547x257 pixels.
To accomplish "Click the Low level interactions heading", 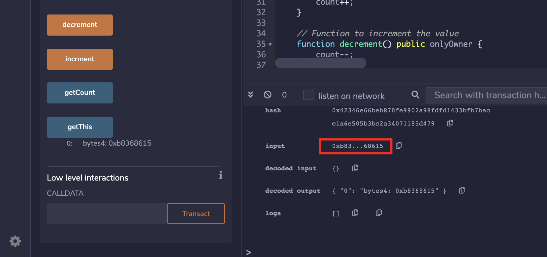I will 88,178.
